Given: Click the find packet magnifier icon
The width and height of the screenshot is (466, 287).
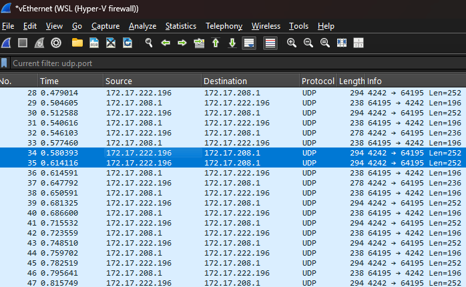Looking at the screenshot, I should point(149,43).
